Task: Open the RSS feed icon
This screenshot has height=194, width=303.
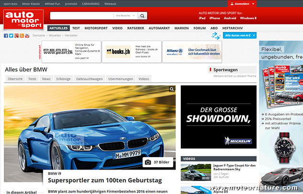Action: coord(22,35)
